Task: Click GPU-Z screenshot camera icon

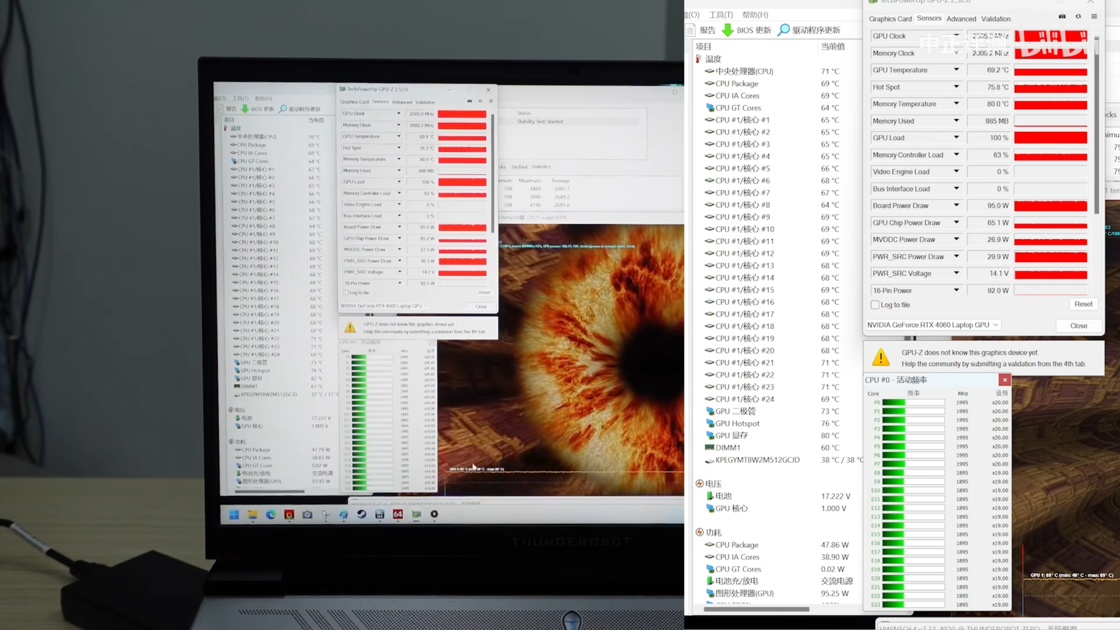Action: coord(1062,17)
